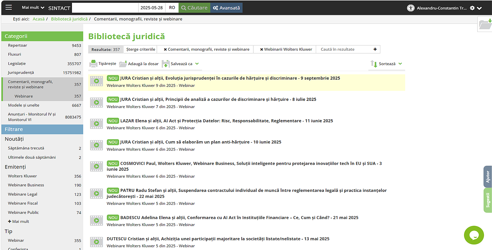This screenshot has height=250, width=492.
Task: Go to Acasă breadcrumb
Action: pyautogui.click(x=39, y=19)
